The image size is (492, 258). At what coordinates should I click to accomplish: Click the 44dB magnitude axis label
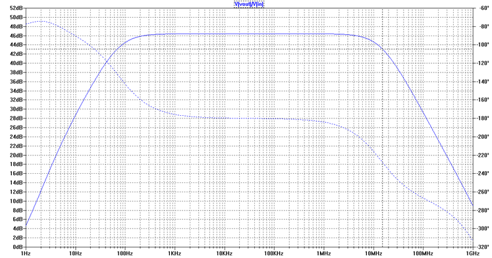coord(17,45)
